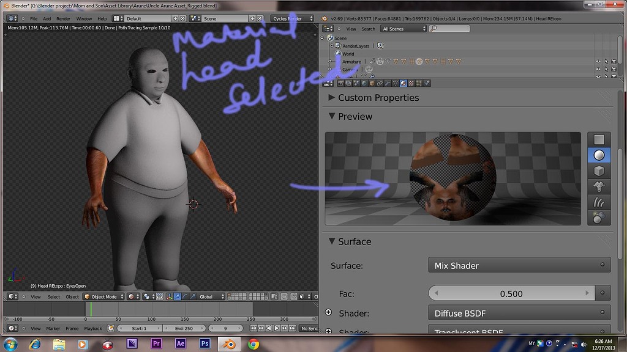Click the Fac 0.500 slider
The width and height of the screenshot is (627, 352).
click(x=511, y=293)
